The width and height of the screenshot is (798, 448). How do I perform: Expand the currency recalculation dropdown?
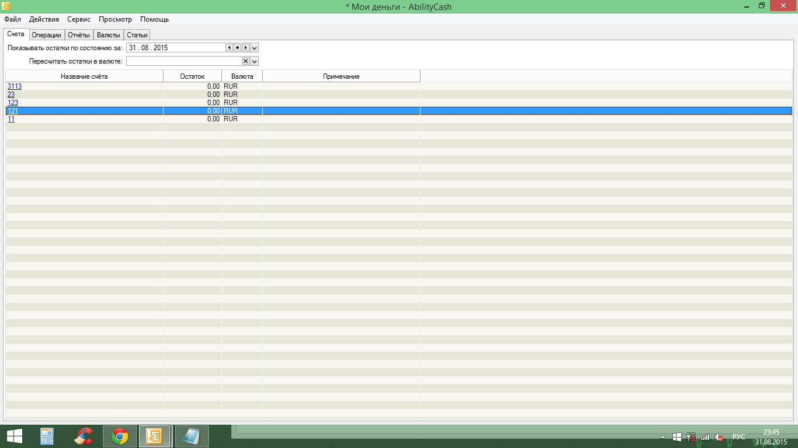point(255,61)
